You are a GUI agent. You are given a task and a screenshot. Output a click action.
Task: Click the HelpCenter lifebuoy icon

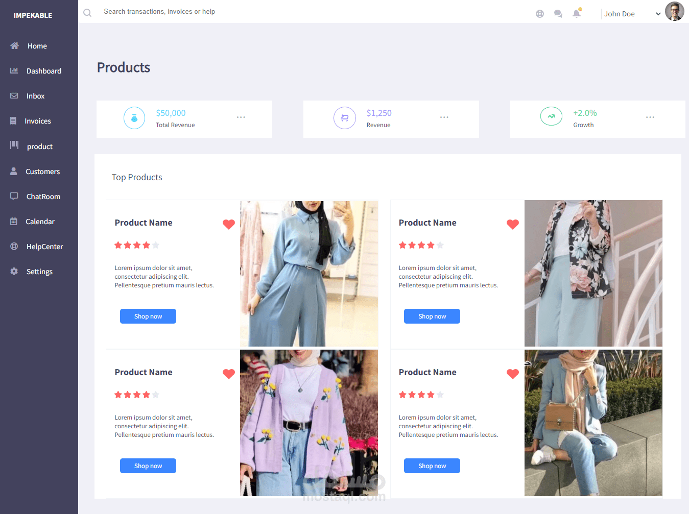(14, 246)
